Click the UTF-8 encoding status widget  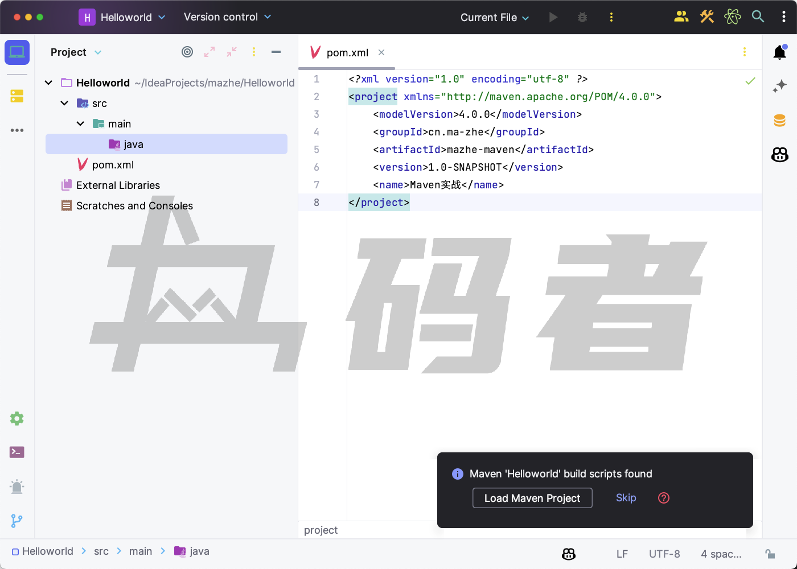(x=664, y=554)
